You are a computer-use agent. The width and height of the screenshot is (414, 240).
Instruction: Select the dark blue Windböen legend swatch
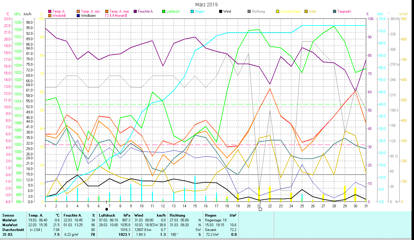[x=79, y=15]
